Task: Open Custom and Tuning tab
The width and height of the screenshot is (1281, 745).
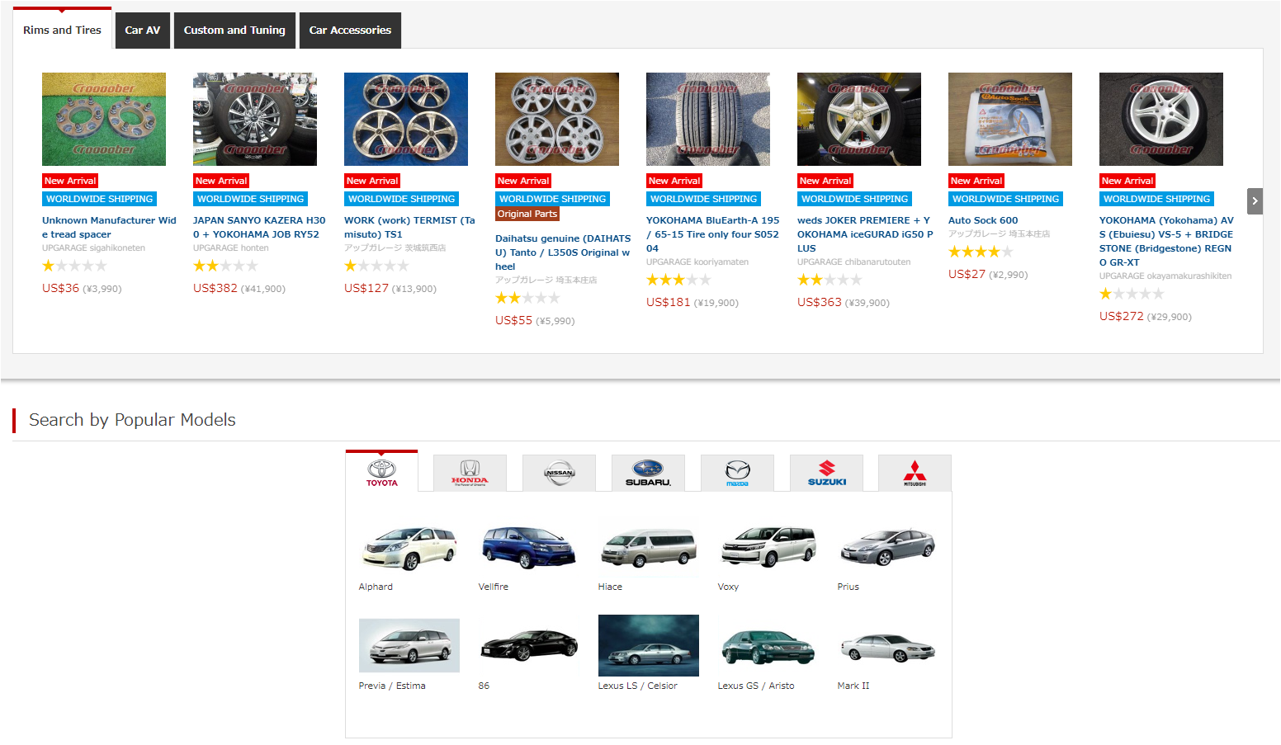Action: 234,31
